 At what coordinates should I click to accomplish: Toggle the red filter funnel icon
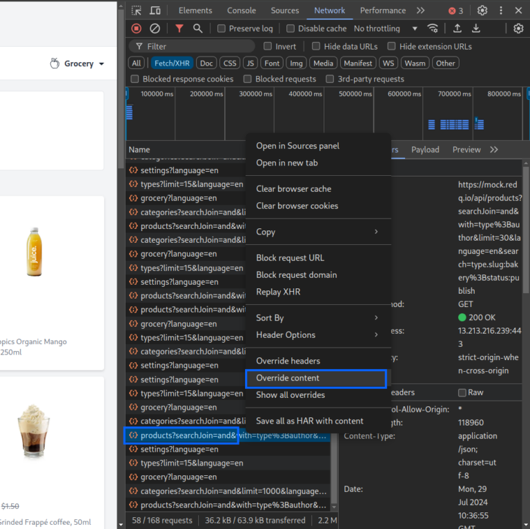(x=179, y=28)
